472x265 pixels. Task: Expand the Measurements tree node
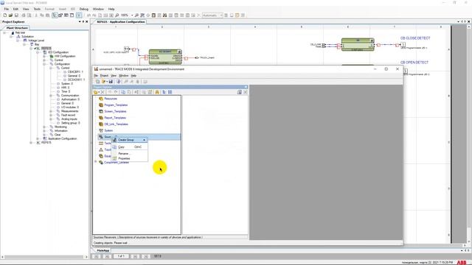click(51, 111)
